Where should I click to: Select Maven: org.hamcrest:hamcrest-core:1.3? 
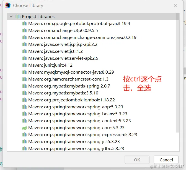click(x=68, y=79)
